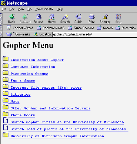Open the Discussion Groups link

29,74
